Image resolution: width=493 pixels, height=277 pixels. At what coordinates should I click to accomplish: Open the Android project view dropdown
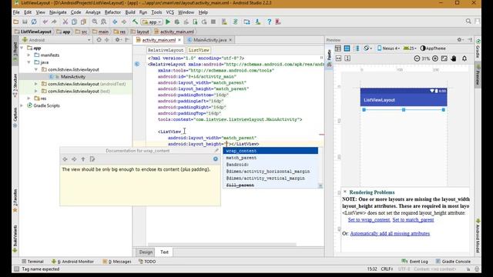point(56,40)
